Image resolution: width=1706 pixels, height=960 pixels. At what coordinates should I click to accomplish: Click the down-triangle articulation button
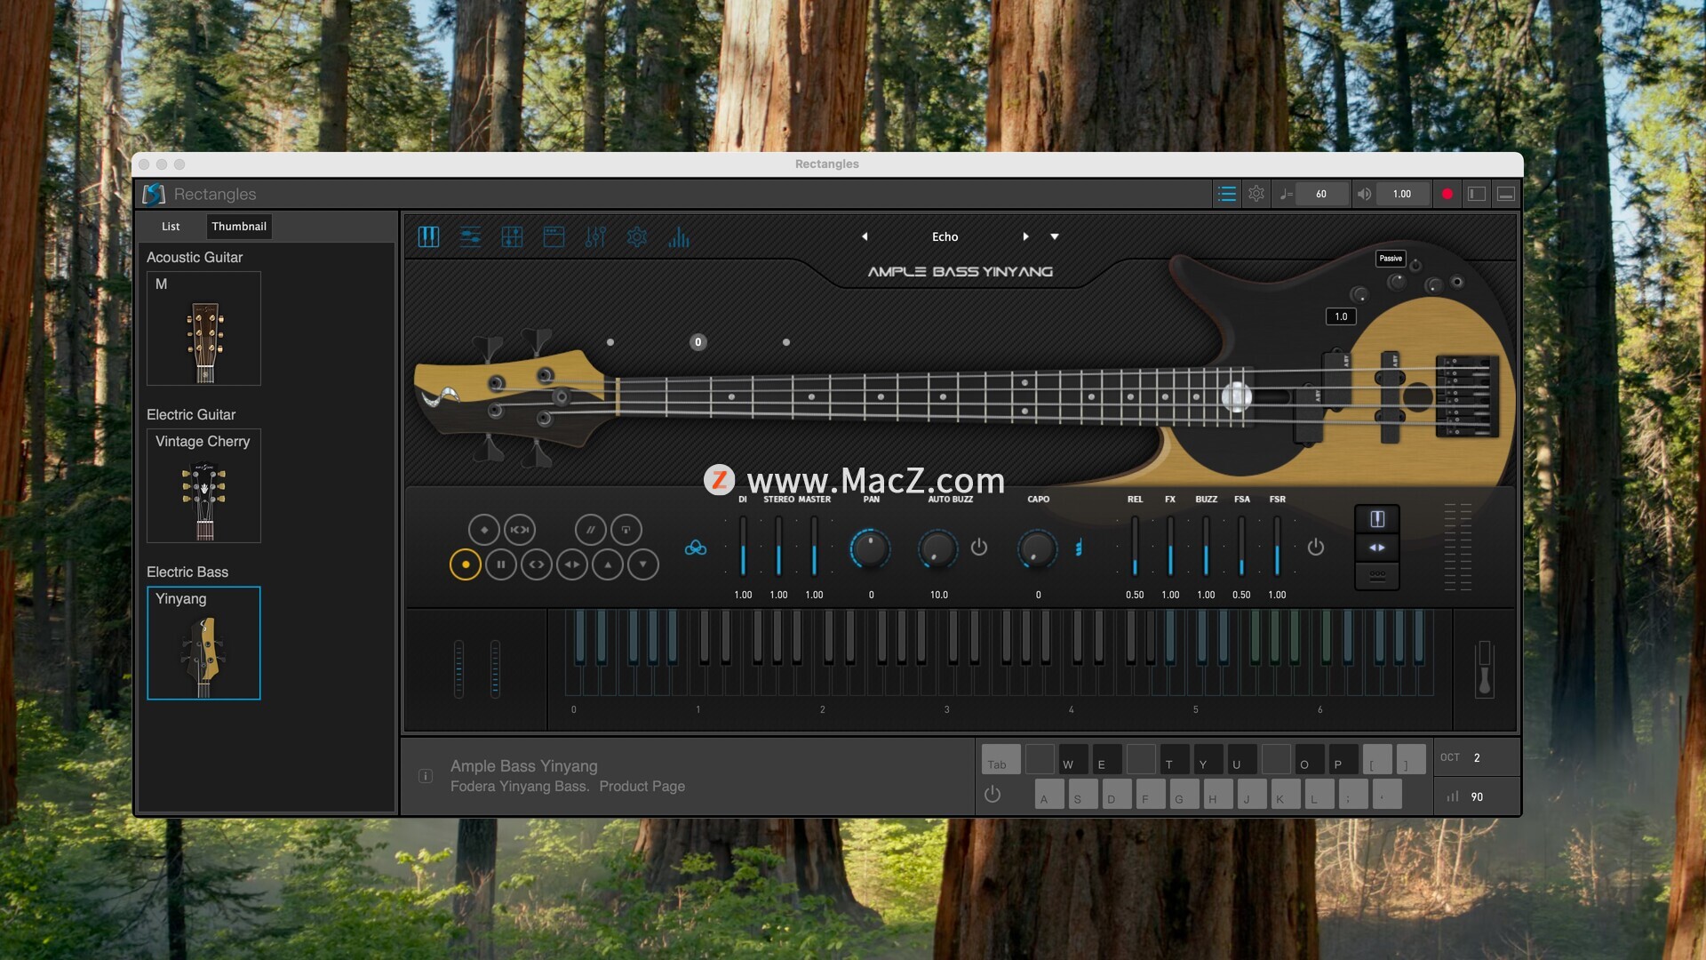[643, 564]
